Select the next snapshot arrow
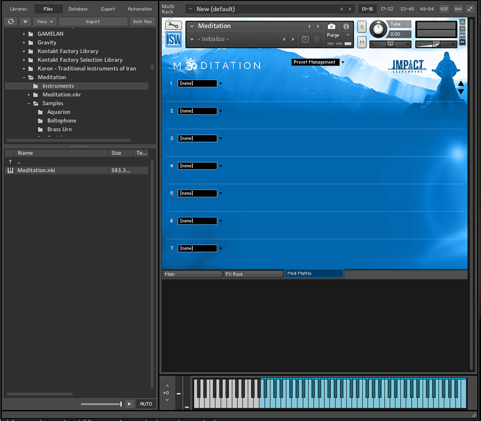Image resolution: width=481 pixels, height=421 pixels. pyautogui.click(x=293, y=39)
